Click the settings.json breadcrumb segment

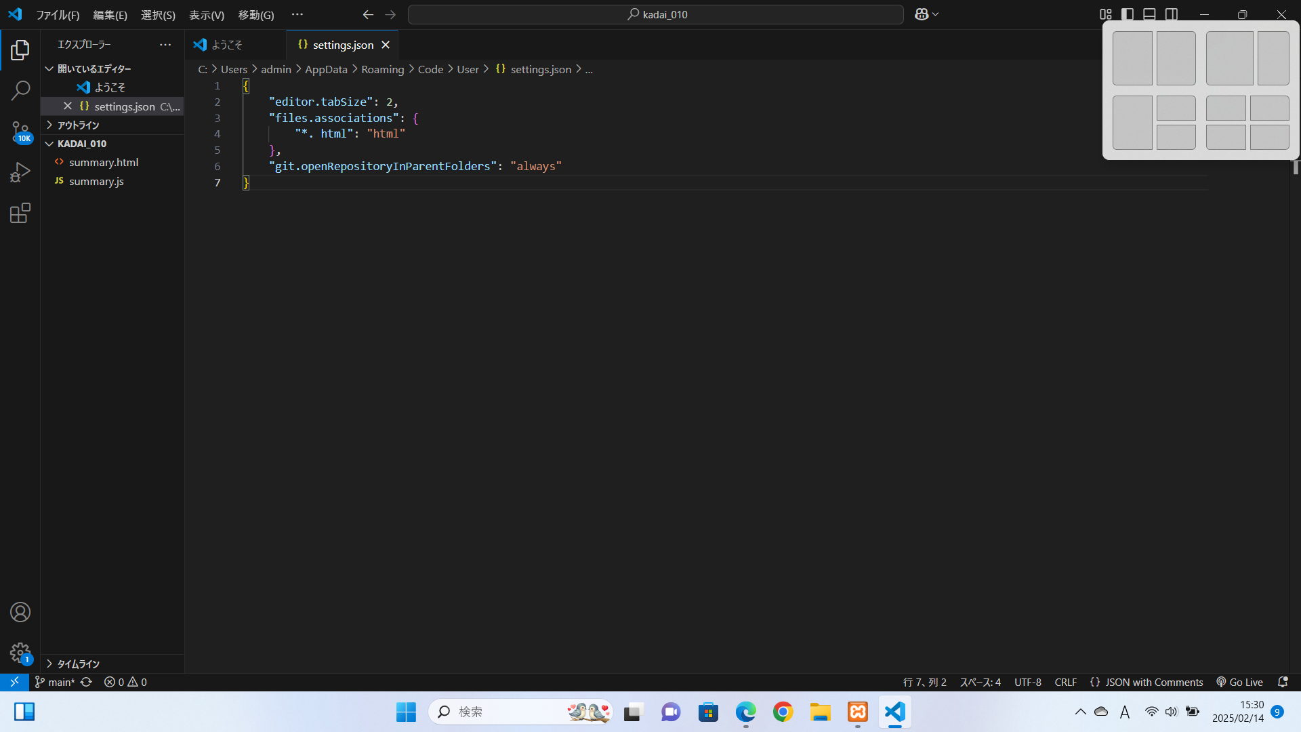click(x=541, y=69)
